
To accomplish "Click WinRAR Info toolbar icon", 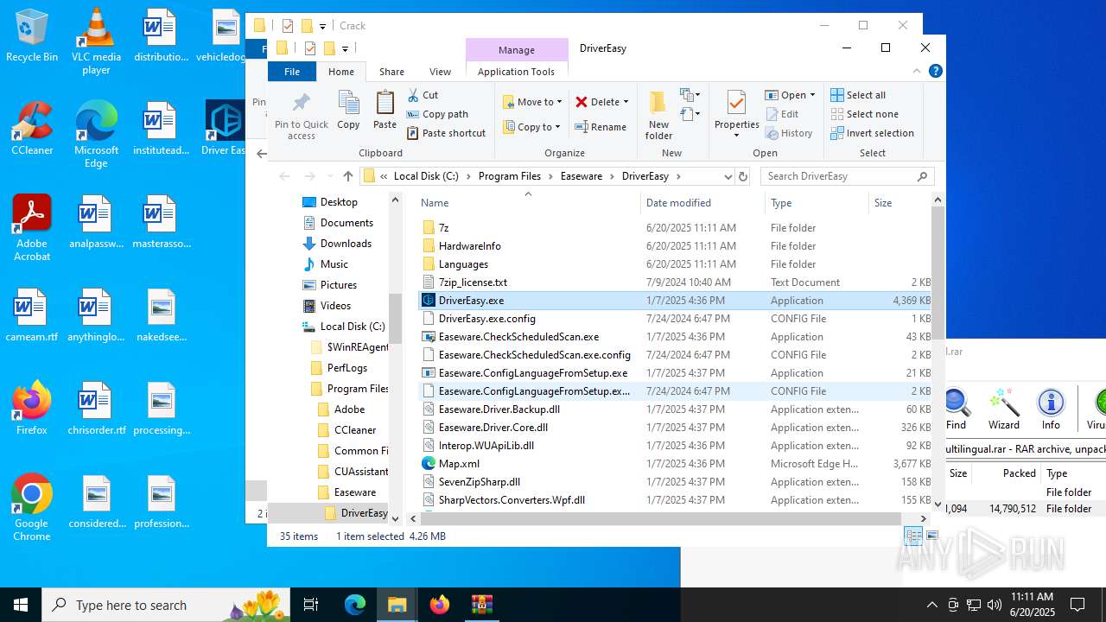I will (x=1051, y=409).
